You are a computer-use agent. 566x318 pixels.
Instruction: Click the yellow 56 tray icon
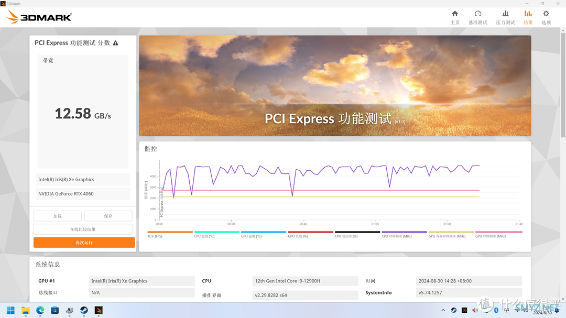click(x=464, y=311)
